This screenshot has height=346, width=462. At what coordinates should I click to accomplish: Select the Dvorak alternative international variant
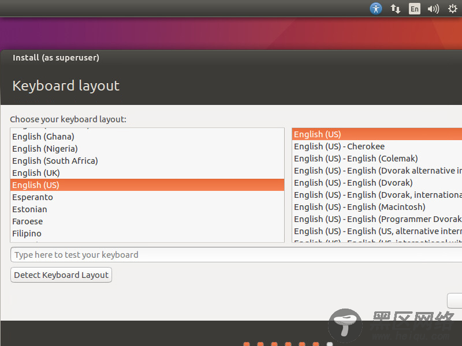tap(377, 170)
